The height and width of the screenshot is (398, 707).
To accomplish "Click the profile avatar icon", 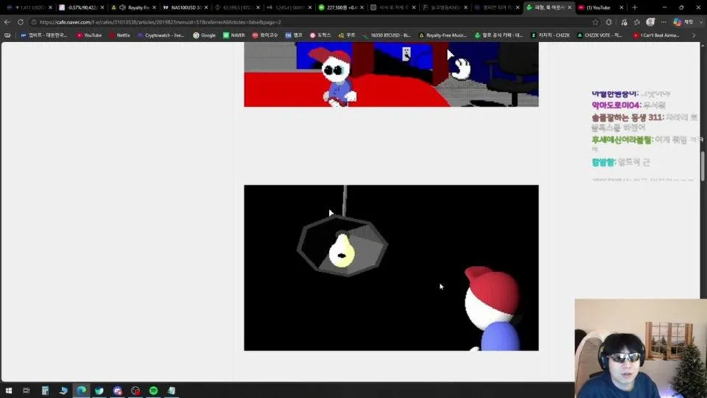I will [650, 21].
